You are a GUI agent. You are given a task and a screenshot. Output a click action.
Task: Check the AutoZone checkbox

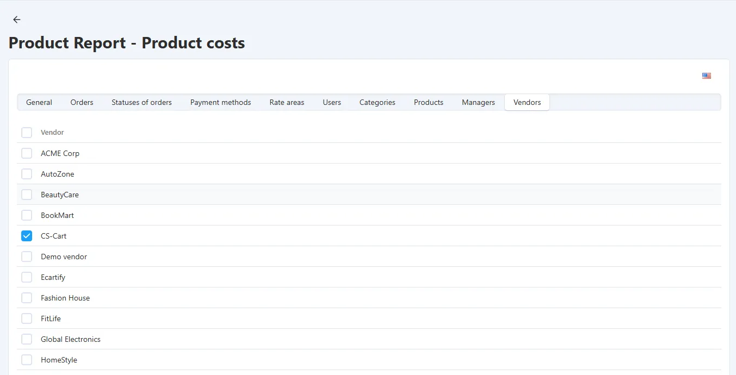click(x=27, y=174)
